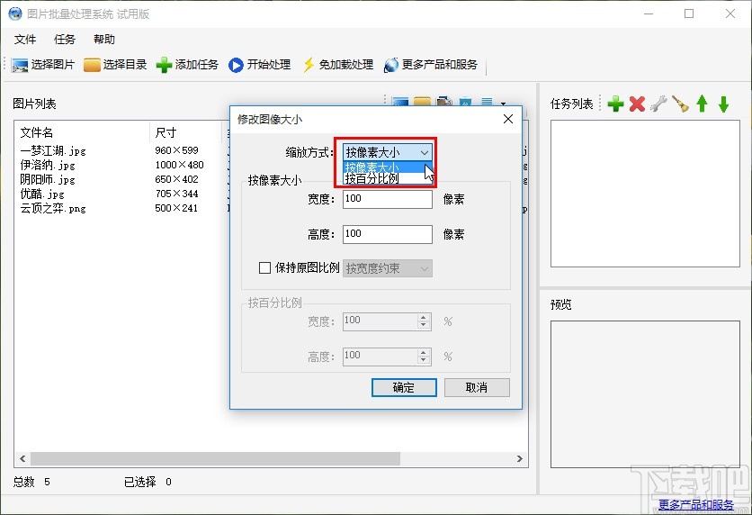Select file 优酷.jpg in the list
Image resolution: width=752 pixels, height=515 pixels.
[x=42, y=194]
